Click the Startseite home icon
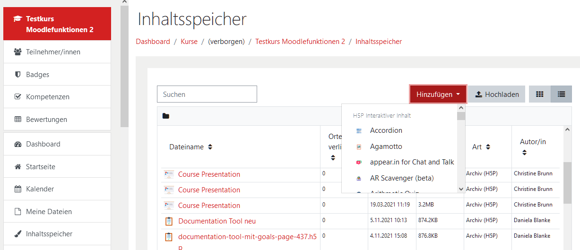 click(x=18, y=166)
